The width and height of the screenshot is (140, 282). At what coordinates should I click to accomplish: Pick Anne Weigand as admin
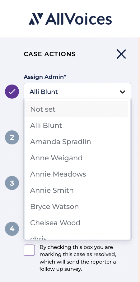point(77,158)
